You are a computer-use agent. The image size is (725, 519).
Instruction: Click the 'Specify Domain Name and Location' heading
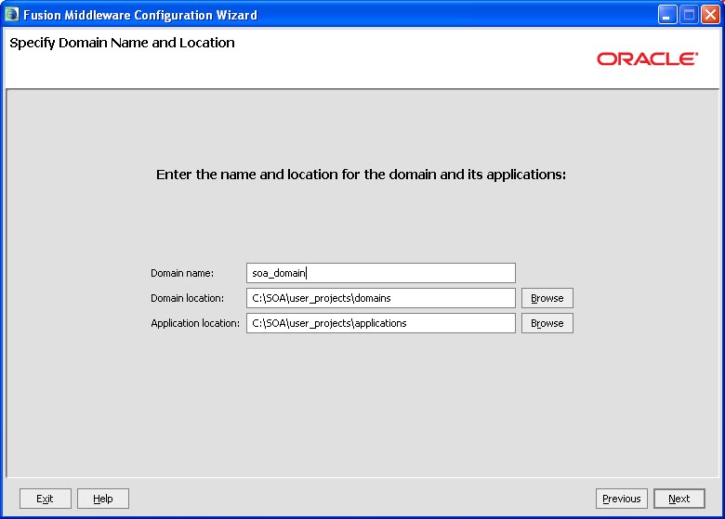(x=122, y=43)
